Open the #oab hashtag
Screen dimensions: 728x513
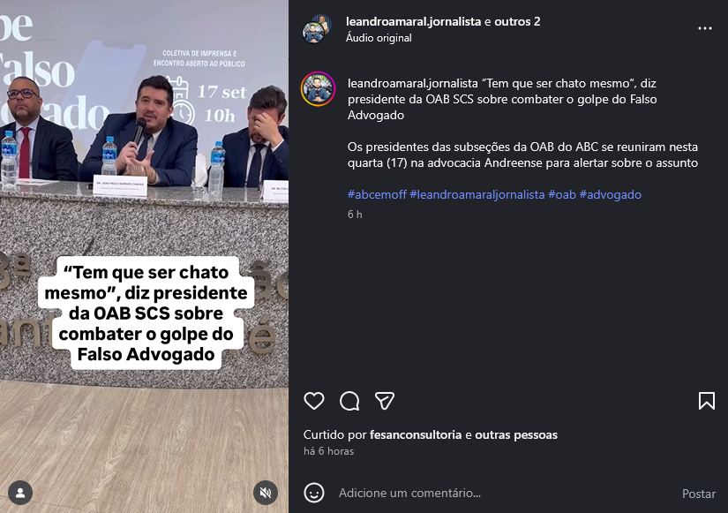coord(562,194)
